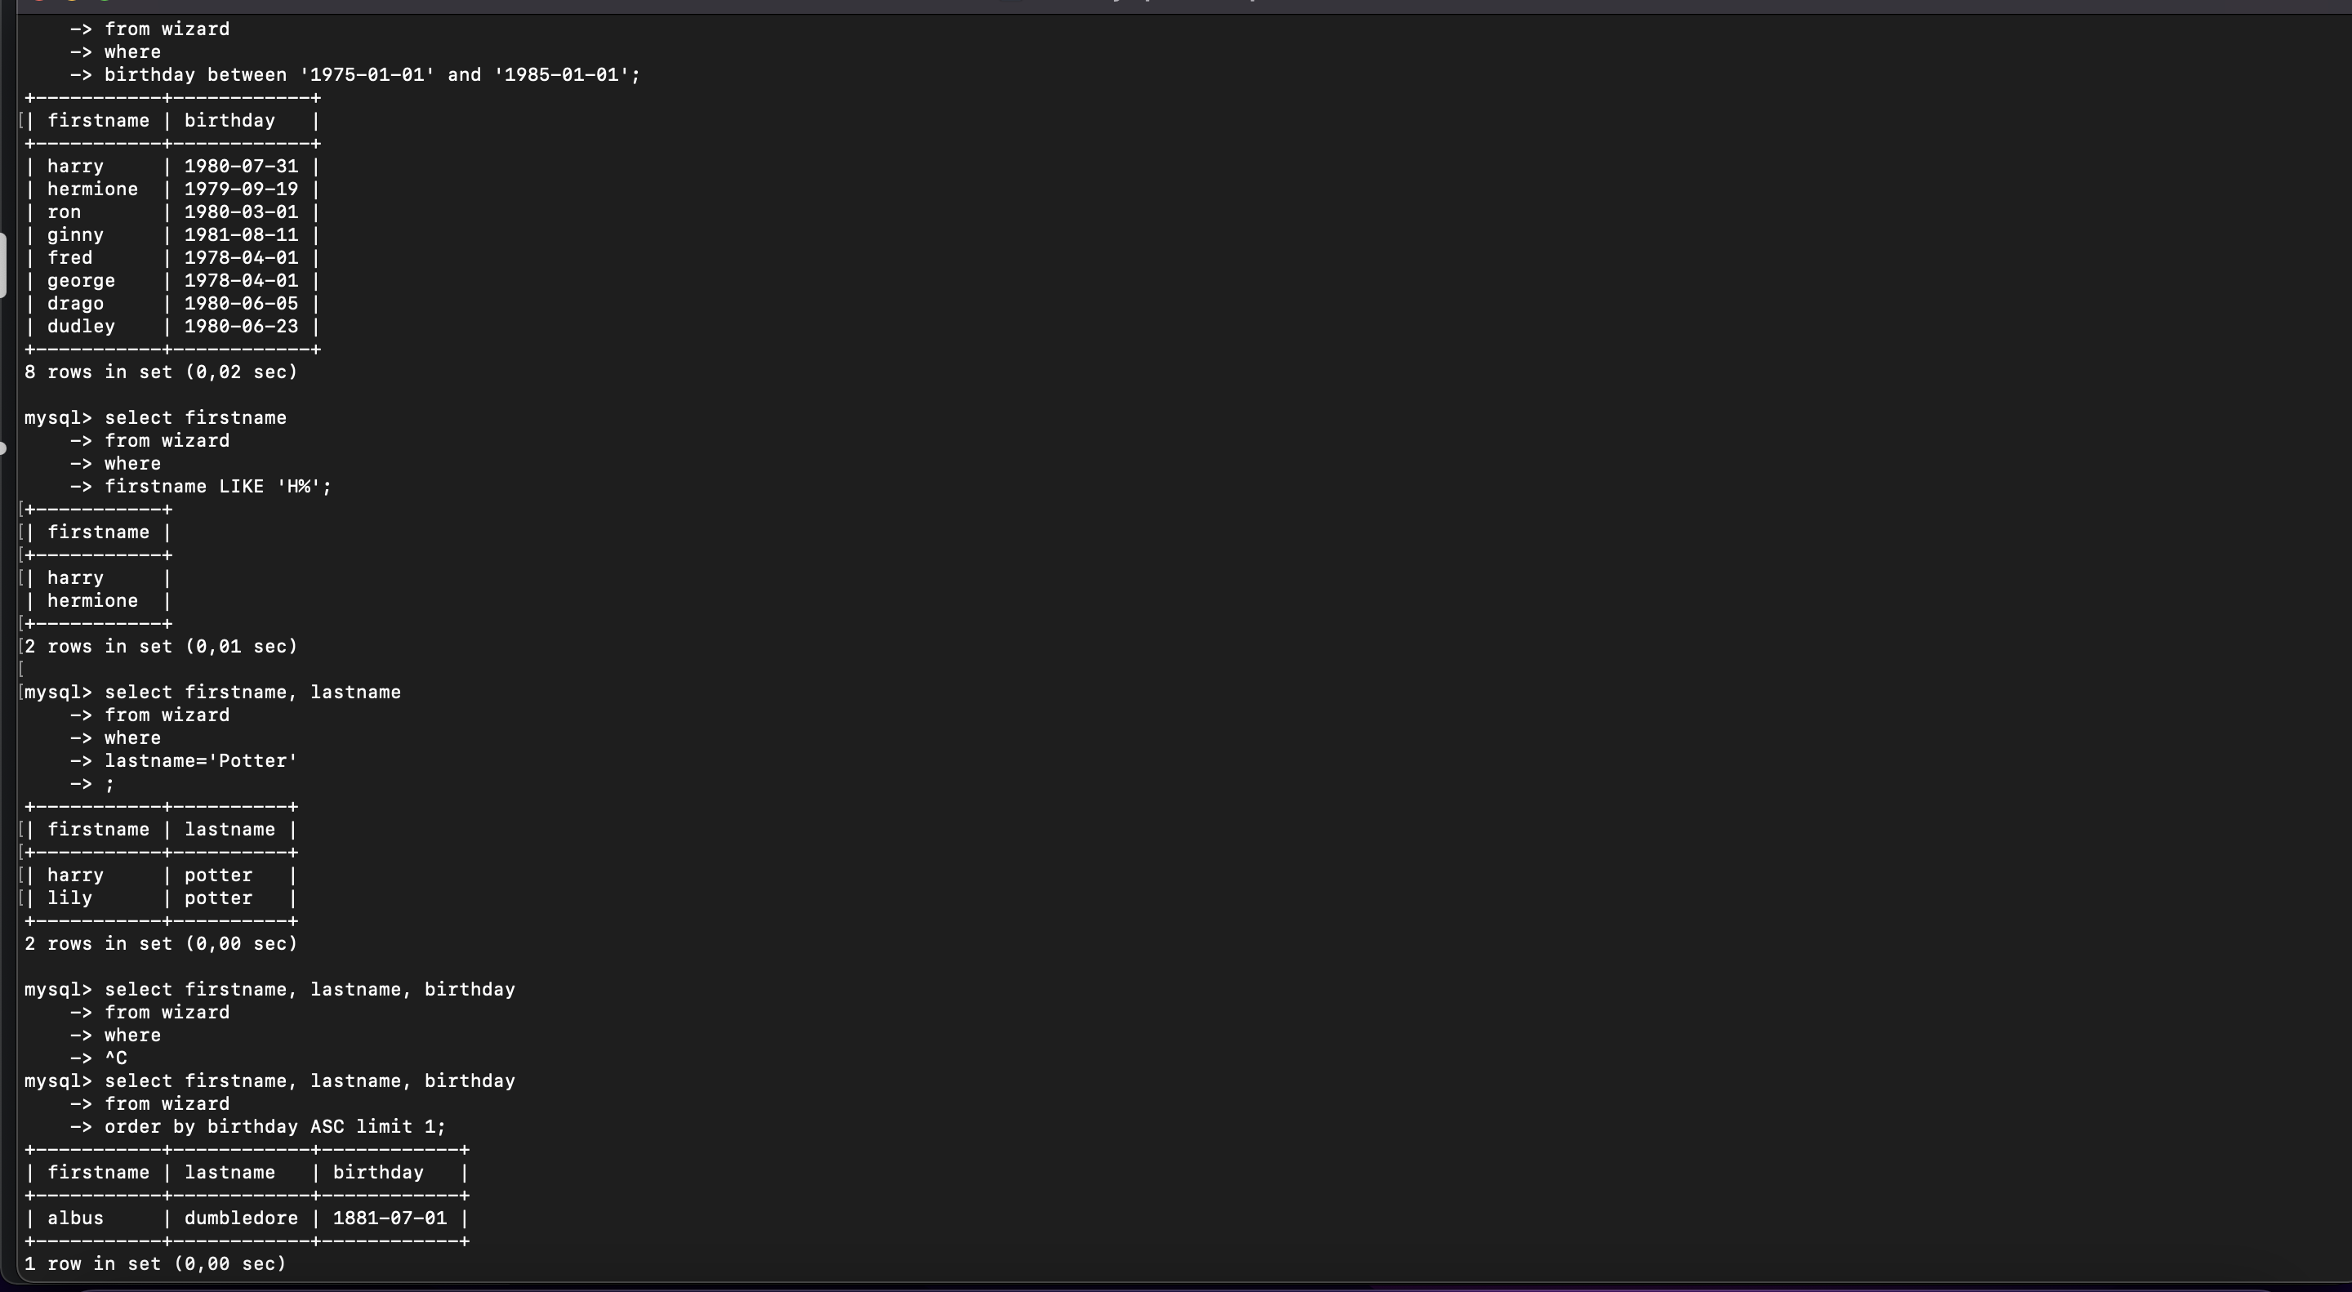Click the 'drago' firstname cell
The width and height of the screenshot is (2352, 1292).
tap(76, 303)
